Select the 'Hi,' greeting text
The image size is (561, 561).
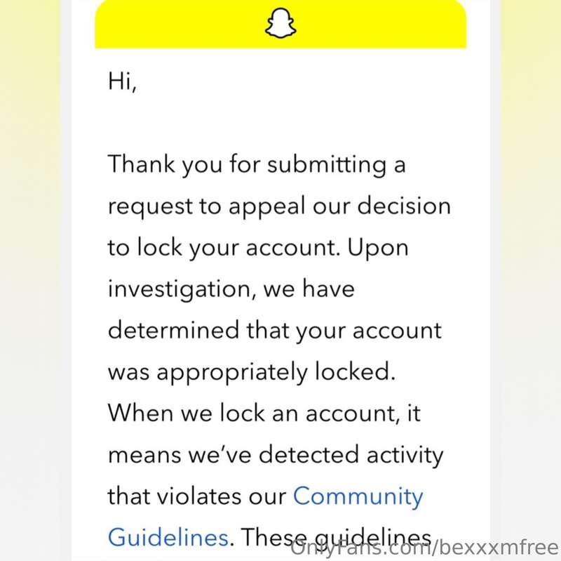coord(122,81)
